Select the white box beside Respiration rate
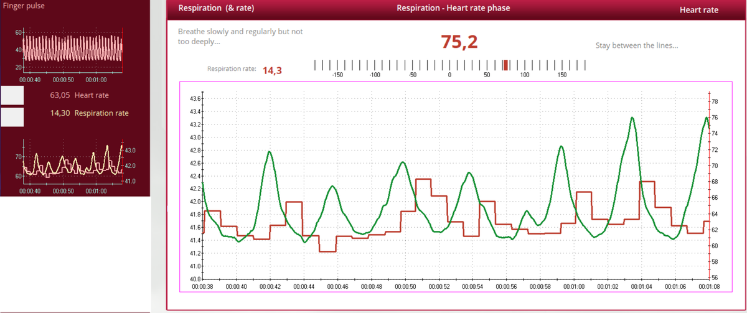The height and width of the screenshot is (313, 747). tap(12, 117)
